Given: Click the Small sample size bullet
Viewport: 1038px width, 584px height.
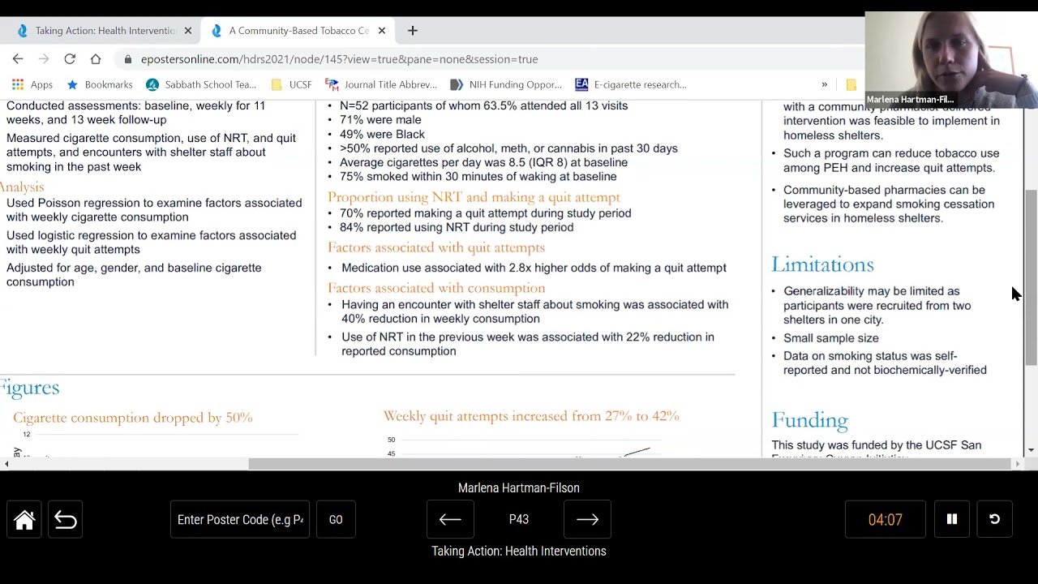Looking at the screenshot, I should pyautogui.click(x=831, y=338).
